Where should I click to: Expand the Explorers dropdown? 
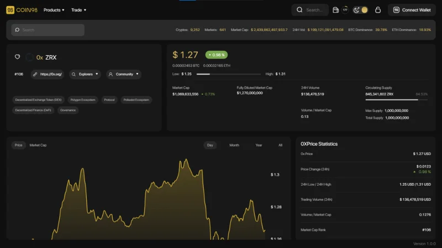[x=85, y=74]
